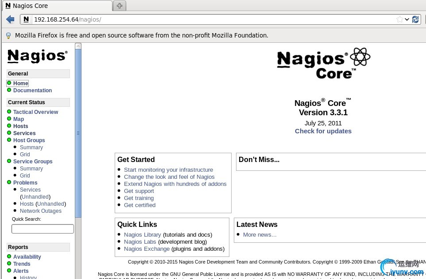This screenshot has height=279, width=426.
Task: Open the Trends report
Action: click(x=22, y=264)
